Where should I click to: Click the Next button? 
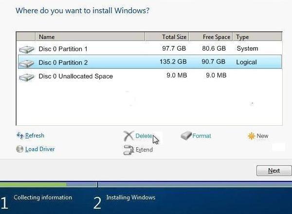(274, 171)
